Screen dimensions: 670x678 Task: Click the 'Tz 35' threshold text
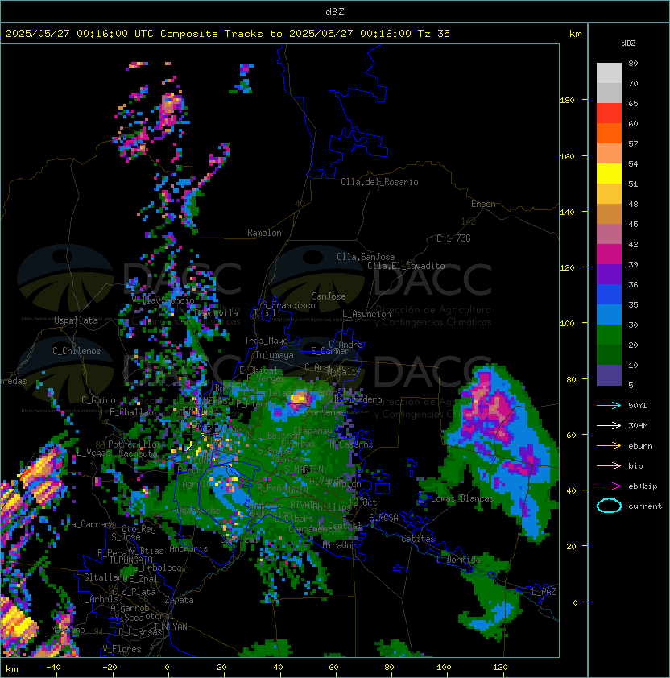click(434, 33)
